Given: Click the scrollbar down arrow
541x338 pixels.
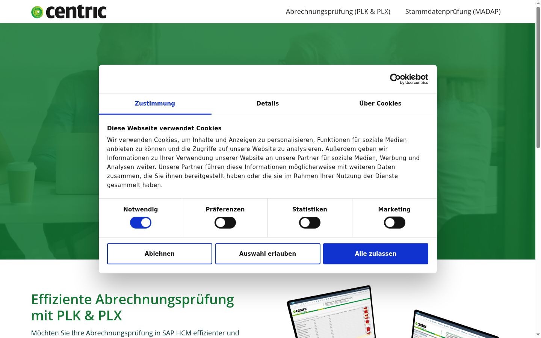Looking at the screenshot, I should coord(538,335).
